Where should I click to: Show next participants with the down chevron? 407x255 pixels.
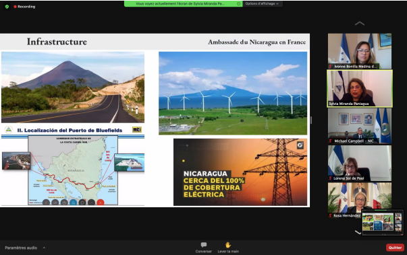click(358, 232)
